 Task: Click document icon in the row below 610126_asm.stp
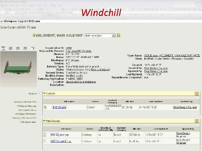[x=45, y=141]
